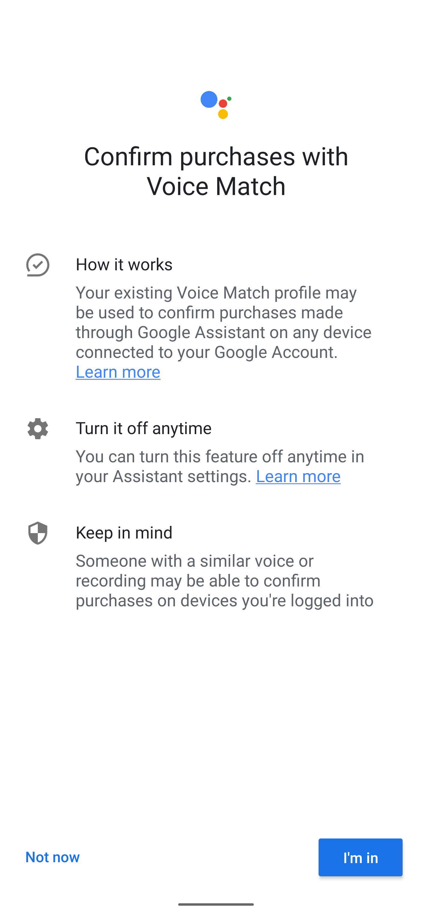Select the How it works heading
432x912 pixels.
click(124, 265)
